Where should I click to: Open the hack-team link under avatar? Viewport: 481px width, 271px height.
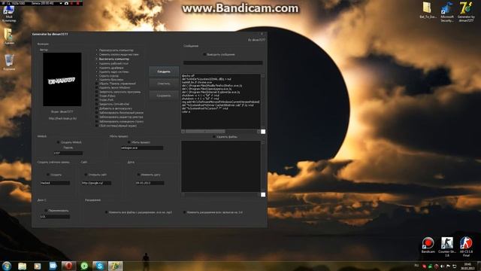coord(62,118)
